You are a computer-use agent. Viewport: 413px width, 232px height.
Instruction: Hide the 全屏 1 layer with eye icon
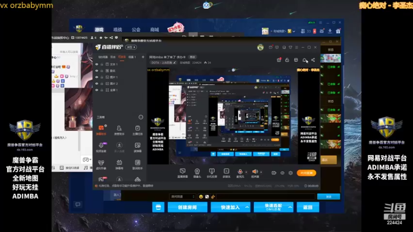(97, 90)
